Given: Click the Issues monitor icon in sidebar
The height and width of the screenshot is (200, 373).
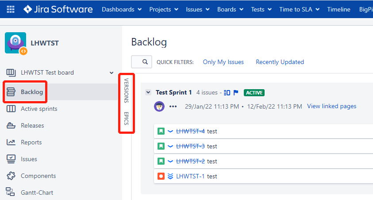Looking at the screenshot, I should coord(11,159).
